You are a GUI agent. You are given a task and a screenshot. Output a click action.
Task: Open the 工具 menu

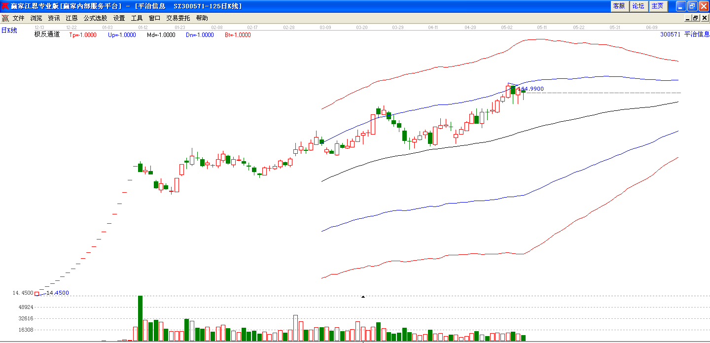coord(137,18)
